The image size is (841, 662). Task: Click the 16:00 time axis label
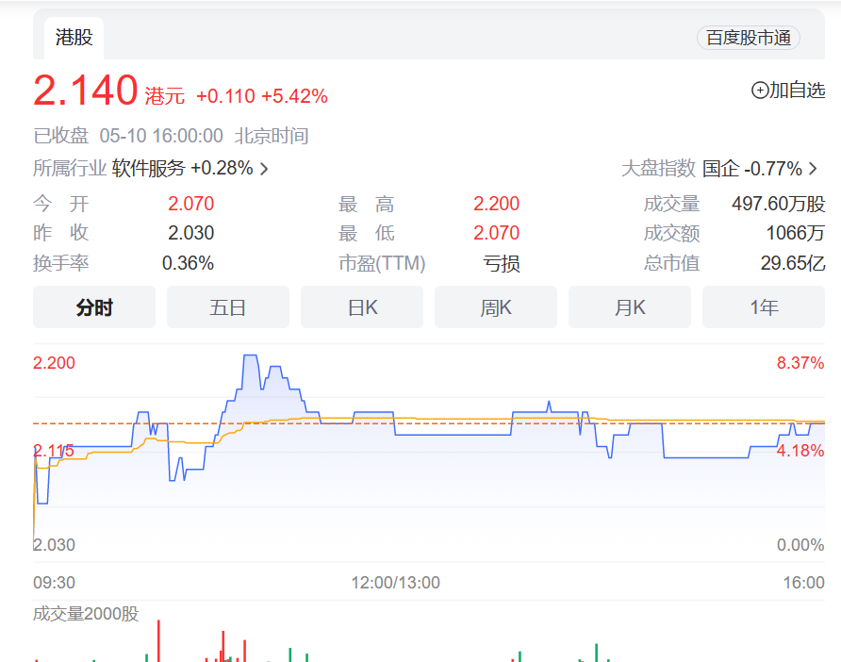point(803,583)
